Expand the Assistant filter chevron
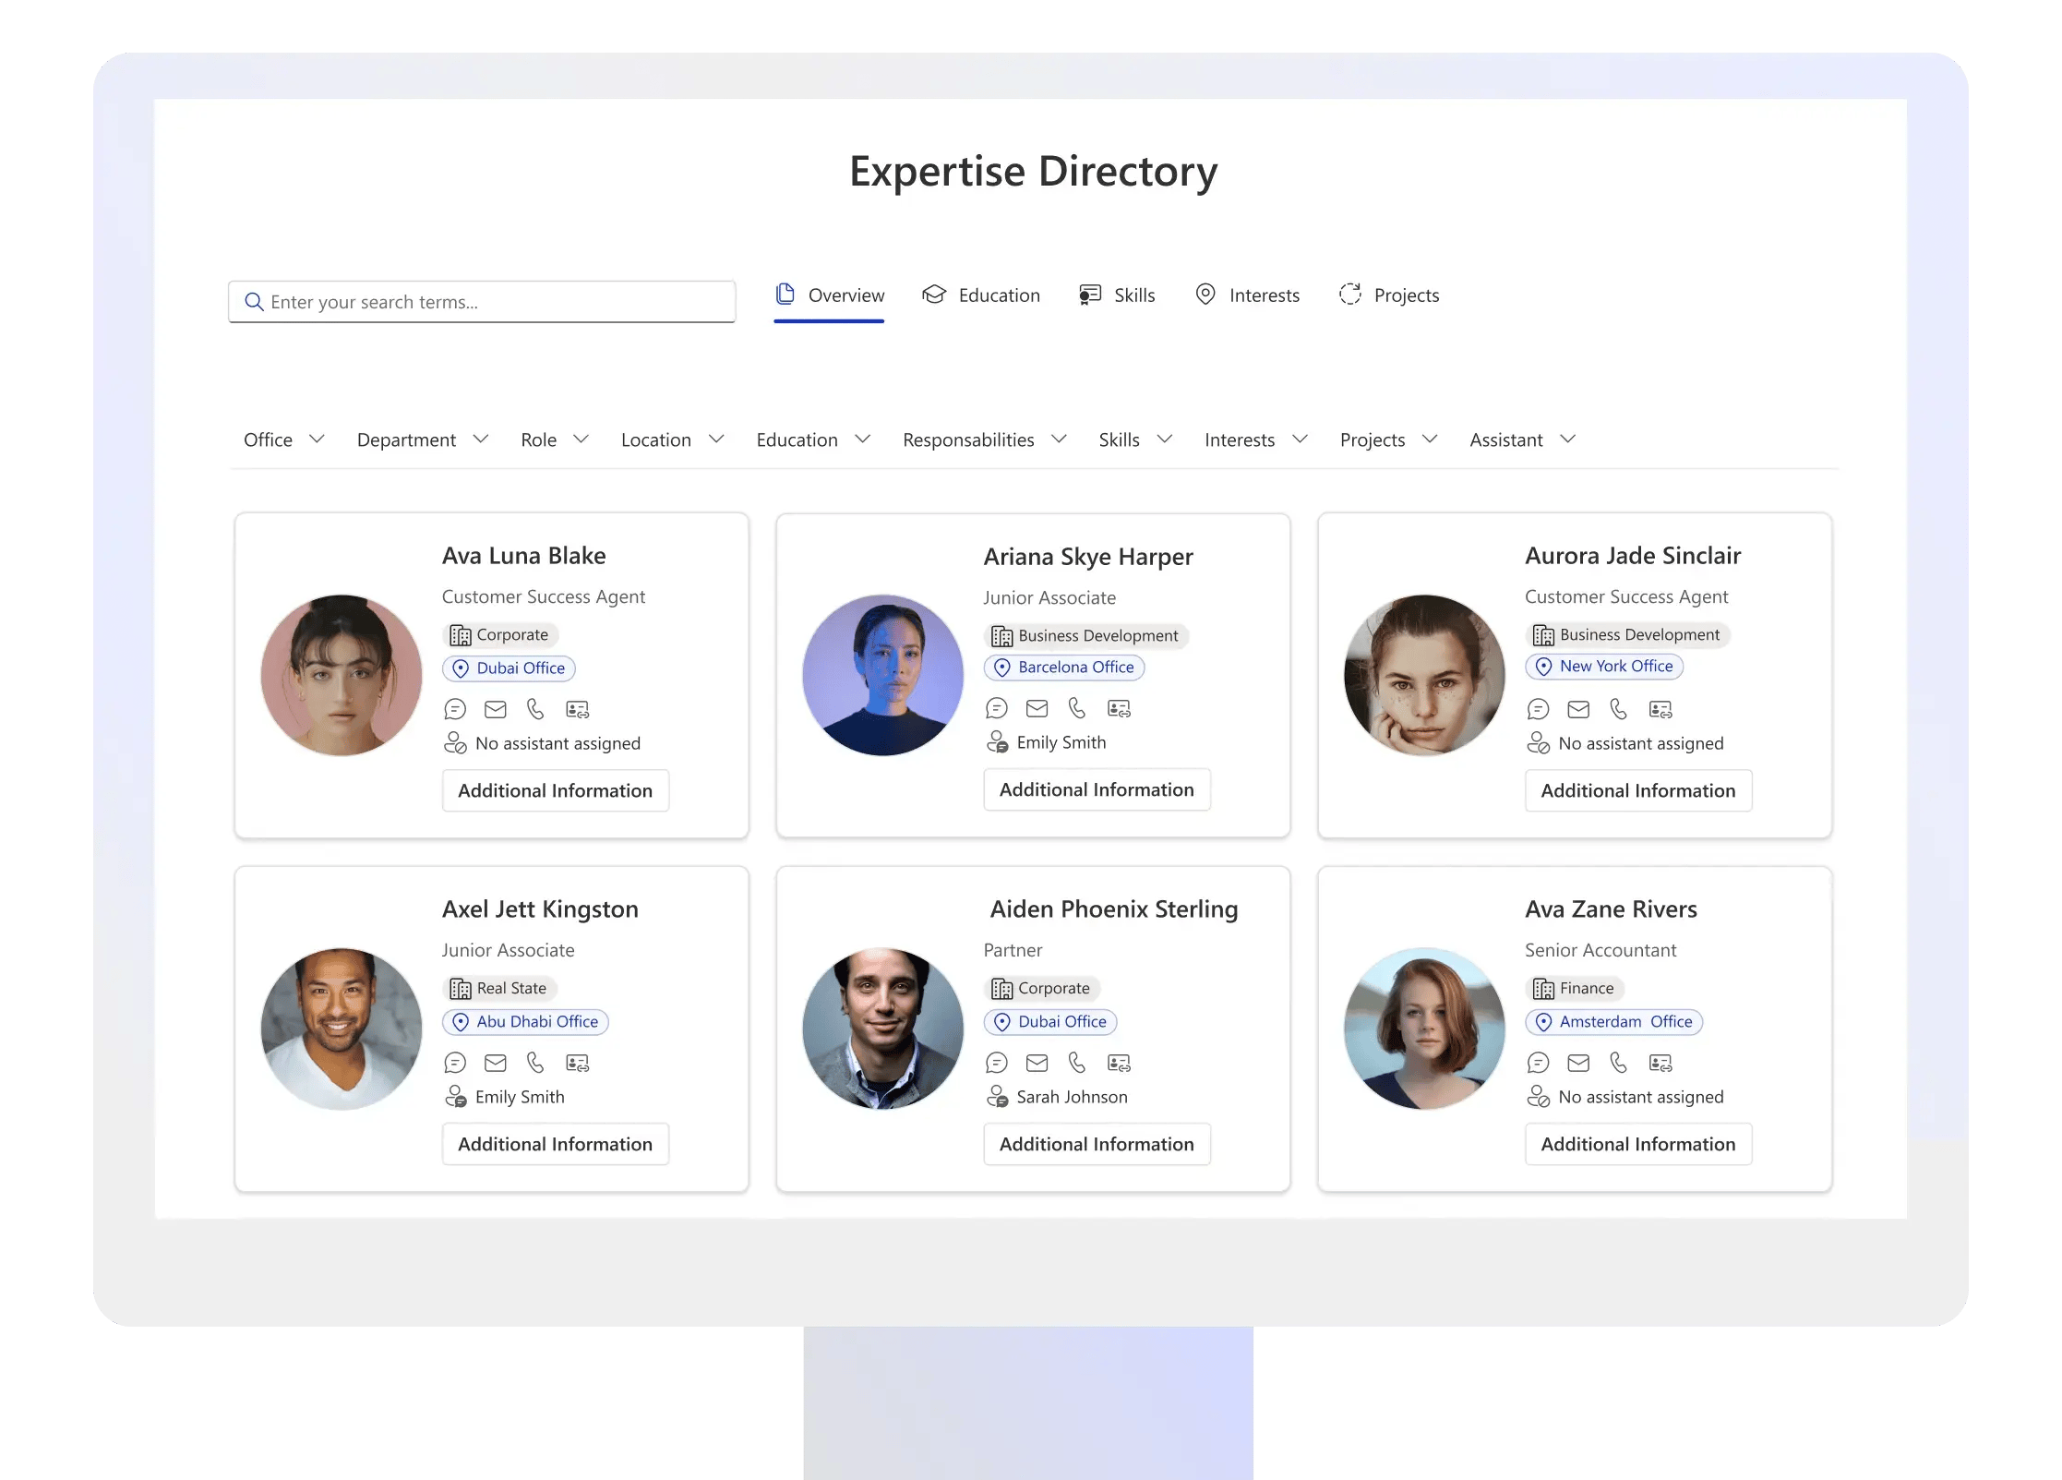The image size is (2062, 1480). coord(1568,439)
